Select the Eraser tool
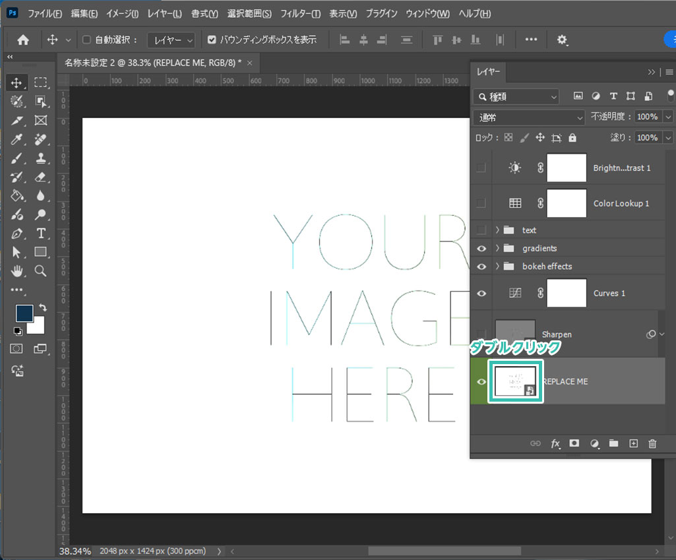Screen dimensions: 676x560 40,177
